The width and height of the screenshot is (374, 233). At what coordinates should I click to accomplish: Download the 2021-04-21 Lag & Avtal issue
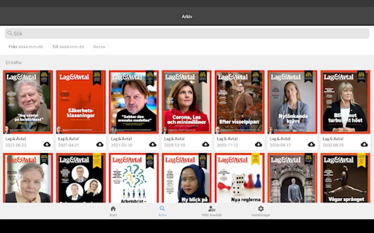tap(100, 144)
